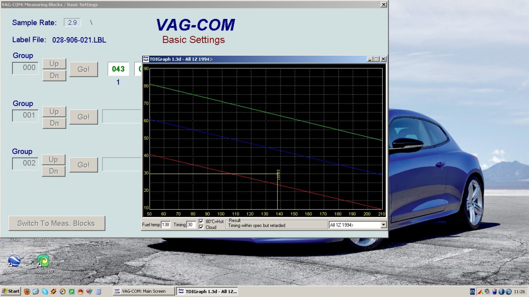Click the Google Earth desktop shortcut

click(14, 262)
